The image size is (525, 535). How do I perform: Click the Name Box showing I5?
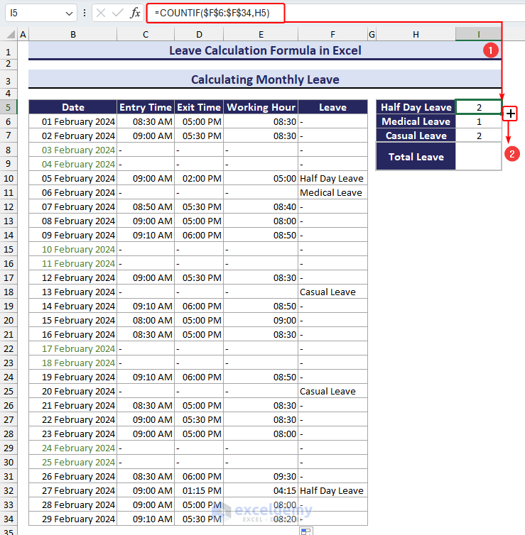[x=41, y=13]
